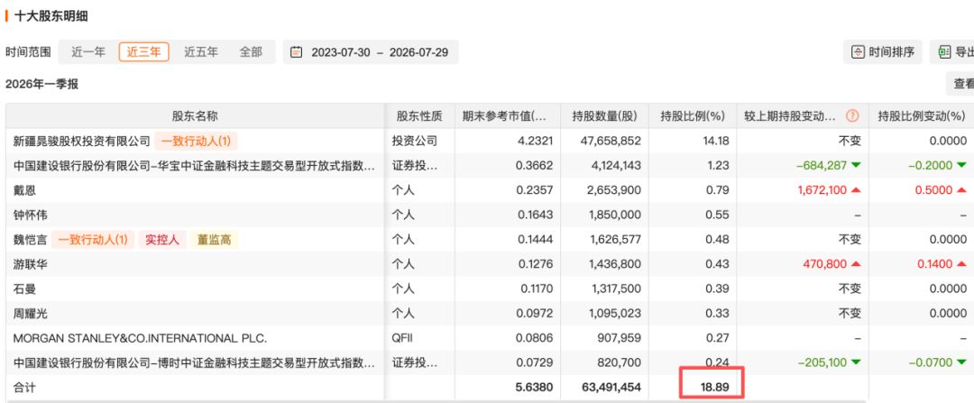Click the 董监高 tag next to 魏恺言

tap(215, 240)
